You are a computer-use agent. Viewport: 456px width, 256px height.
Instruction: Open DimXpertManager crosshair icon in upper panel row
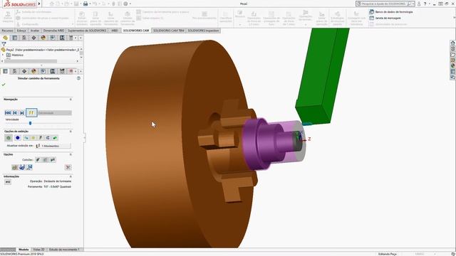tap(33, 38)
